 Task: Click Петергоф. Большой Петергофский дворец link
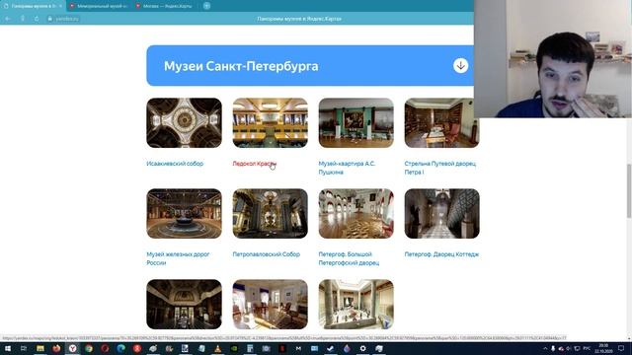coord(349,258)
